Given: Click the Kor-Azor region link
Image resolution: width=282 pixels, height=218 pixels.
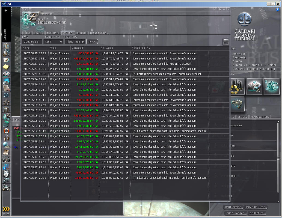Looking at the screenshot, I should coord(239,54).
